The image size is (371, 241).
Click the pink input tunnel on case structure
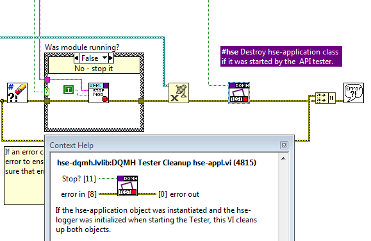click(x=47, y=79)
